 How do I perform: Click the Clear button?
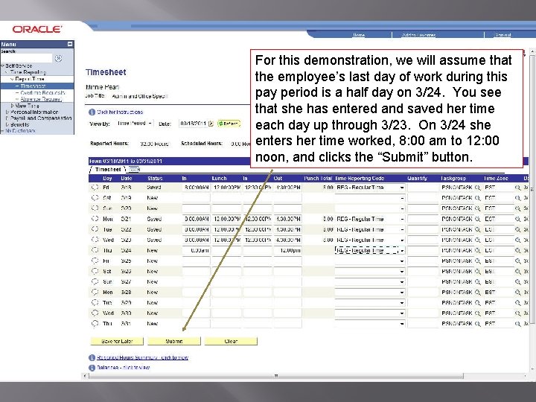click(x=231, y=341)
